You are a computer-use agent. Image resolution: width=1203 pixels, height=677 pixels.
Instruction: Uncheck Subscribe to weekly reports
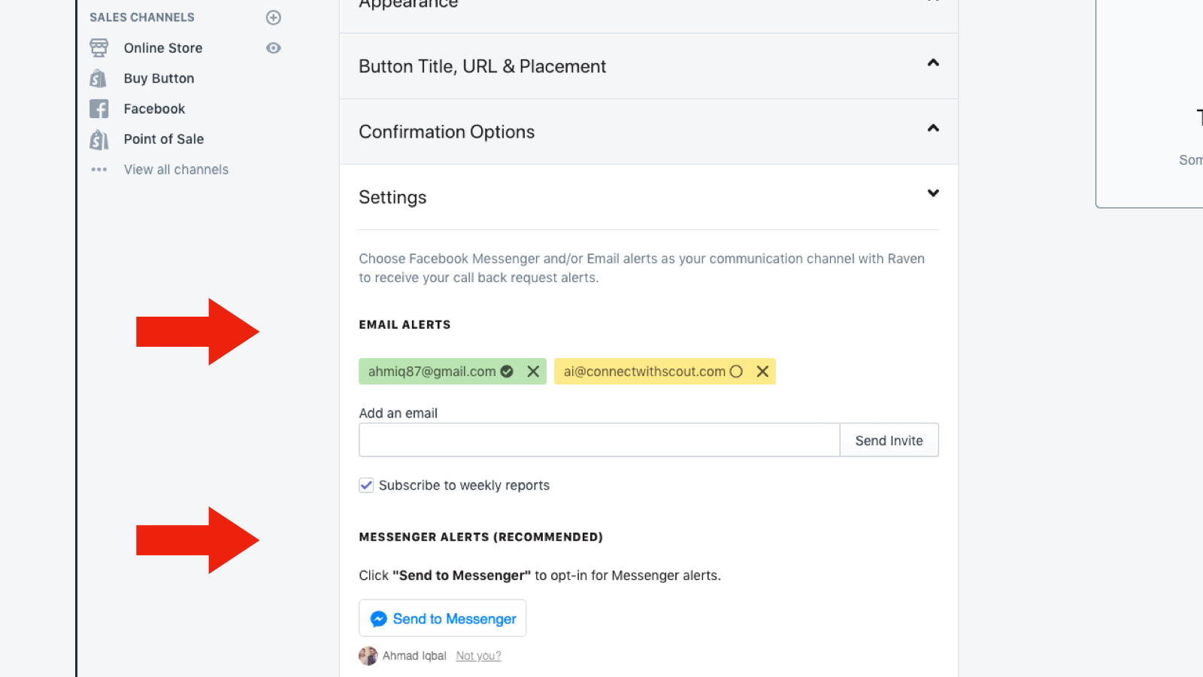pyautogui.click(x=366, y=485)
